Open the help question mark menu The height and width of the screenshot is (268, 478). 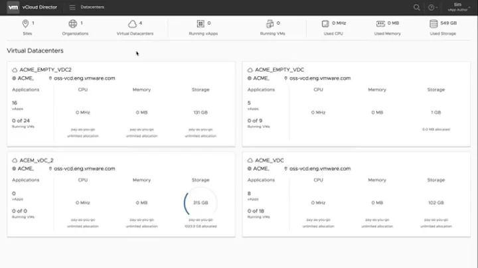(x=432, y=7)
